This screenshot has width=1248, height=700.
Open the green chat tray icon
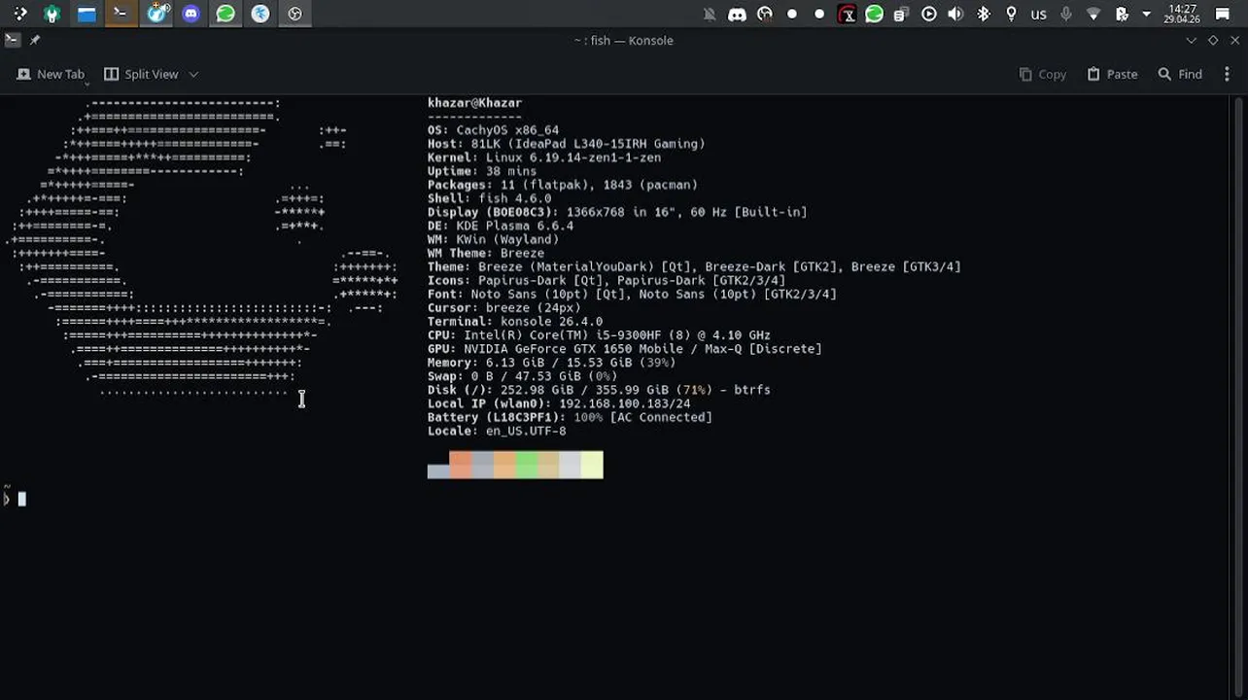point(874,14)
